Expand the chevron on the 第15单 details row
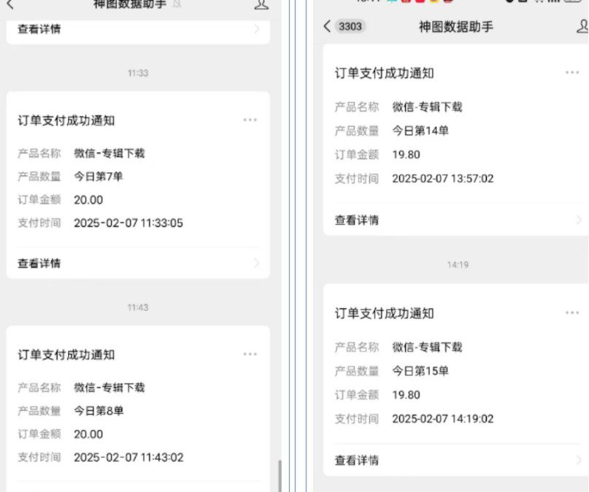Image resolution: width=589 pixels, height=492 pixels. pos(580,460)
